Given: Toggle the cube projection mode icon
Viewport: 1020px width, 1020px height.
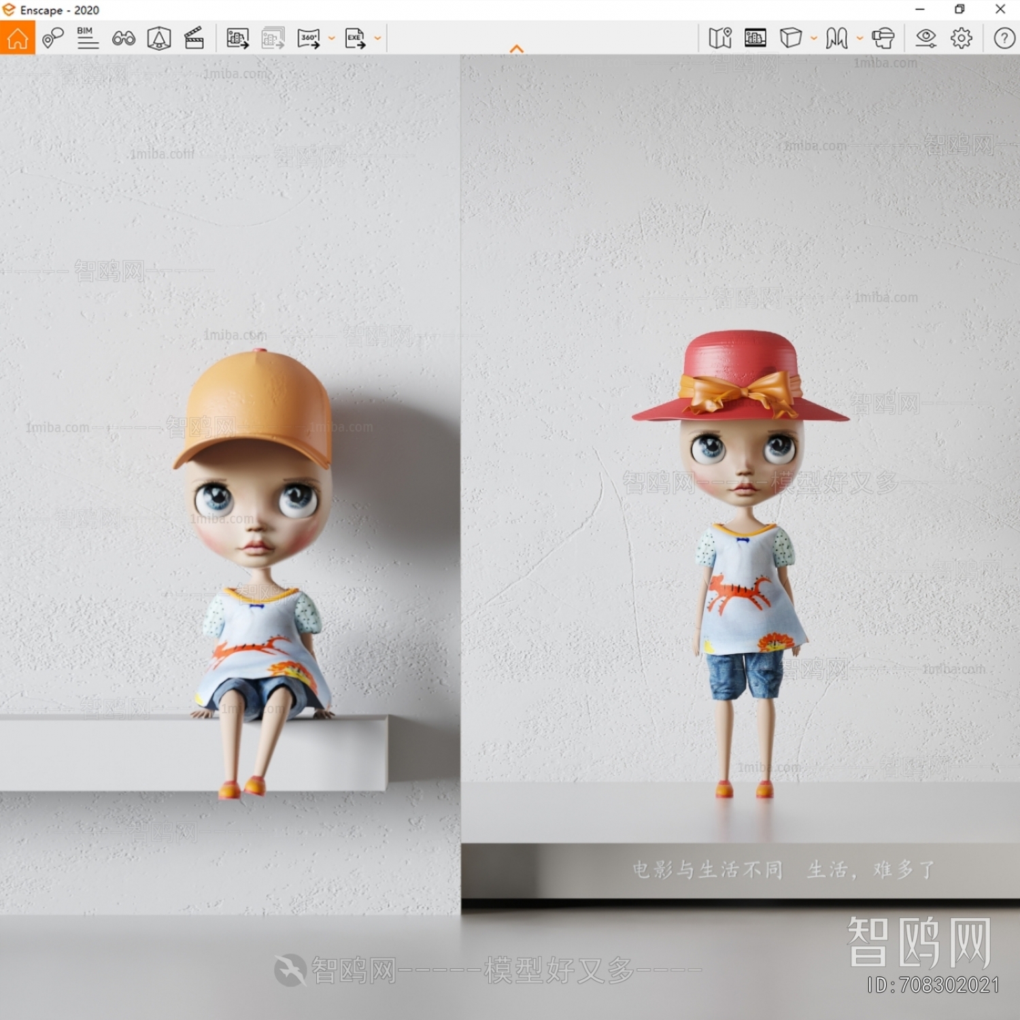Looking at the screenshot, I should click(791, 38).
